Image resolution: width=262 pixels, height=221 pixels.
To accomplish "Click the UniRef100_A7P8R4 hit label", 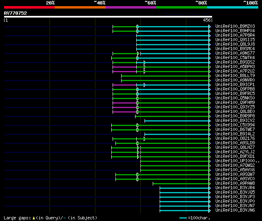I will (235, 35).
